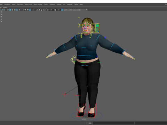The width and height of the screenshot is (167, 125).
Task: Click into the MEL command line field
Action: (113, 123)
